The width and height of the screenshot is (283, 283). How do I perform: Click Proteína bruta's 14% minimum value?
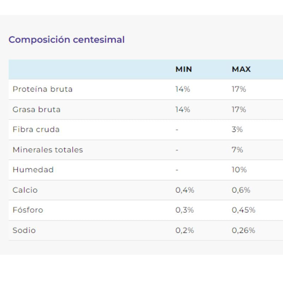[x=183, y=89]
